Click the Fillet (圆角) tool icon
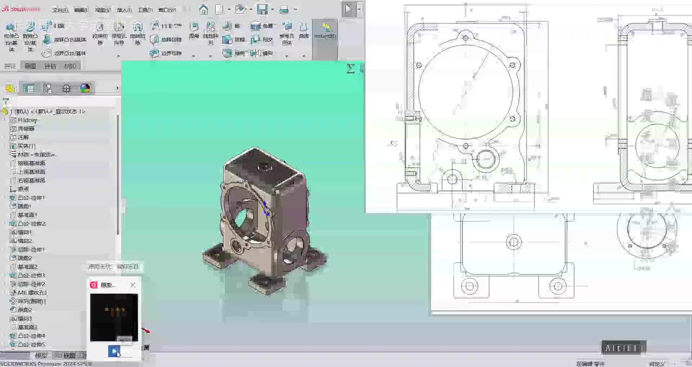Viewport: 692px width, 367px height. [x=194, y=26]
